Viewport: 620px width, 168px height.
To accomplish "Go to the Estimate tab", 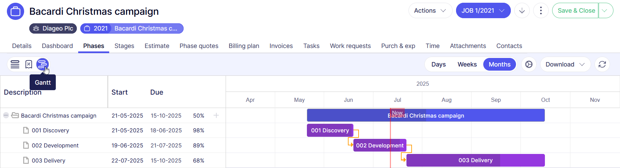I will tap(157, 46).
